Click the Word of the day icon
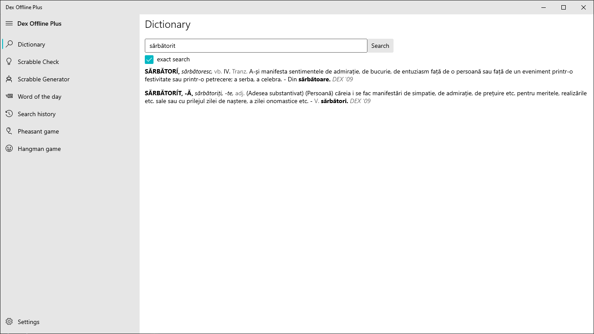The width and height of the screenshot is (594, 334). [x=9, y=97]
